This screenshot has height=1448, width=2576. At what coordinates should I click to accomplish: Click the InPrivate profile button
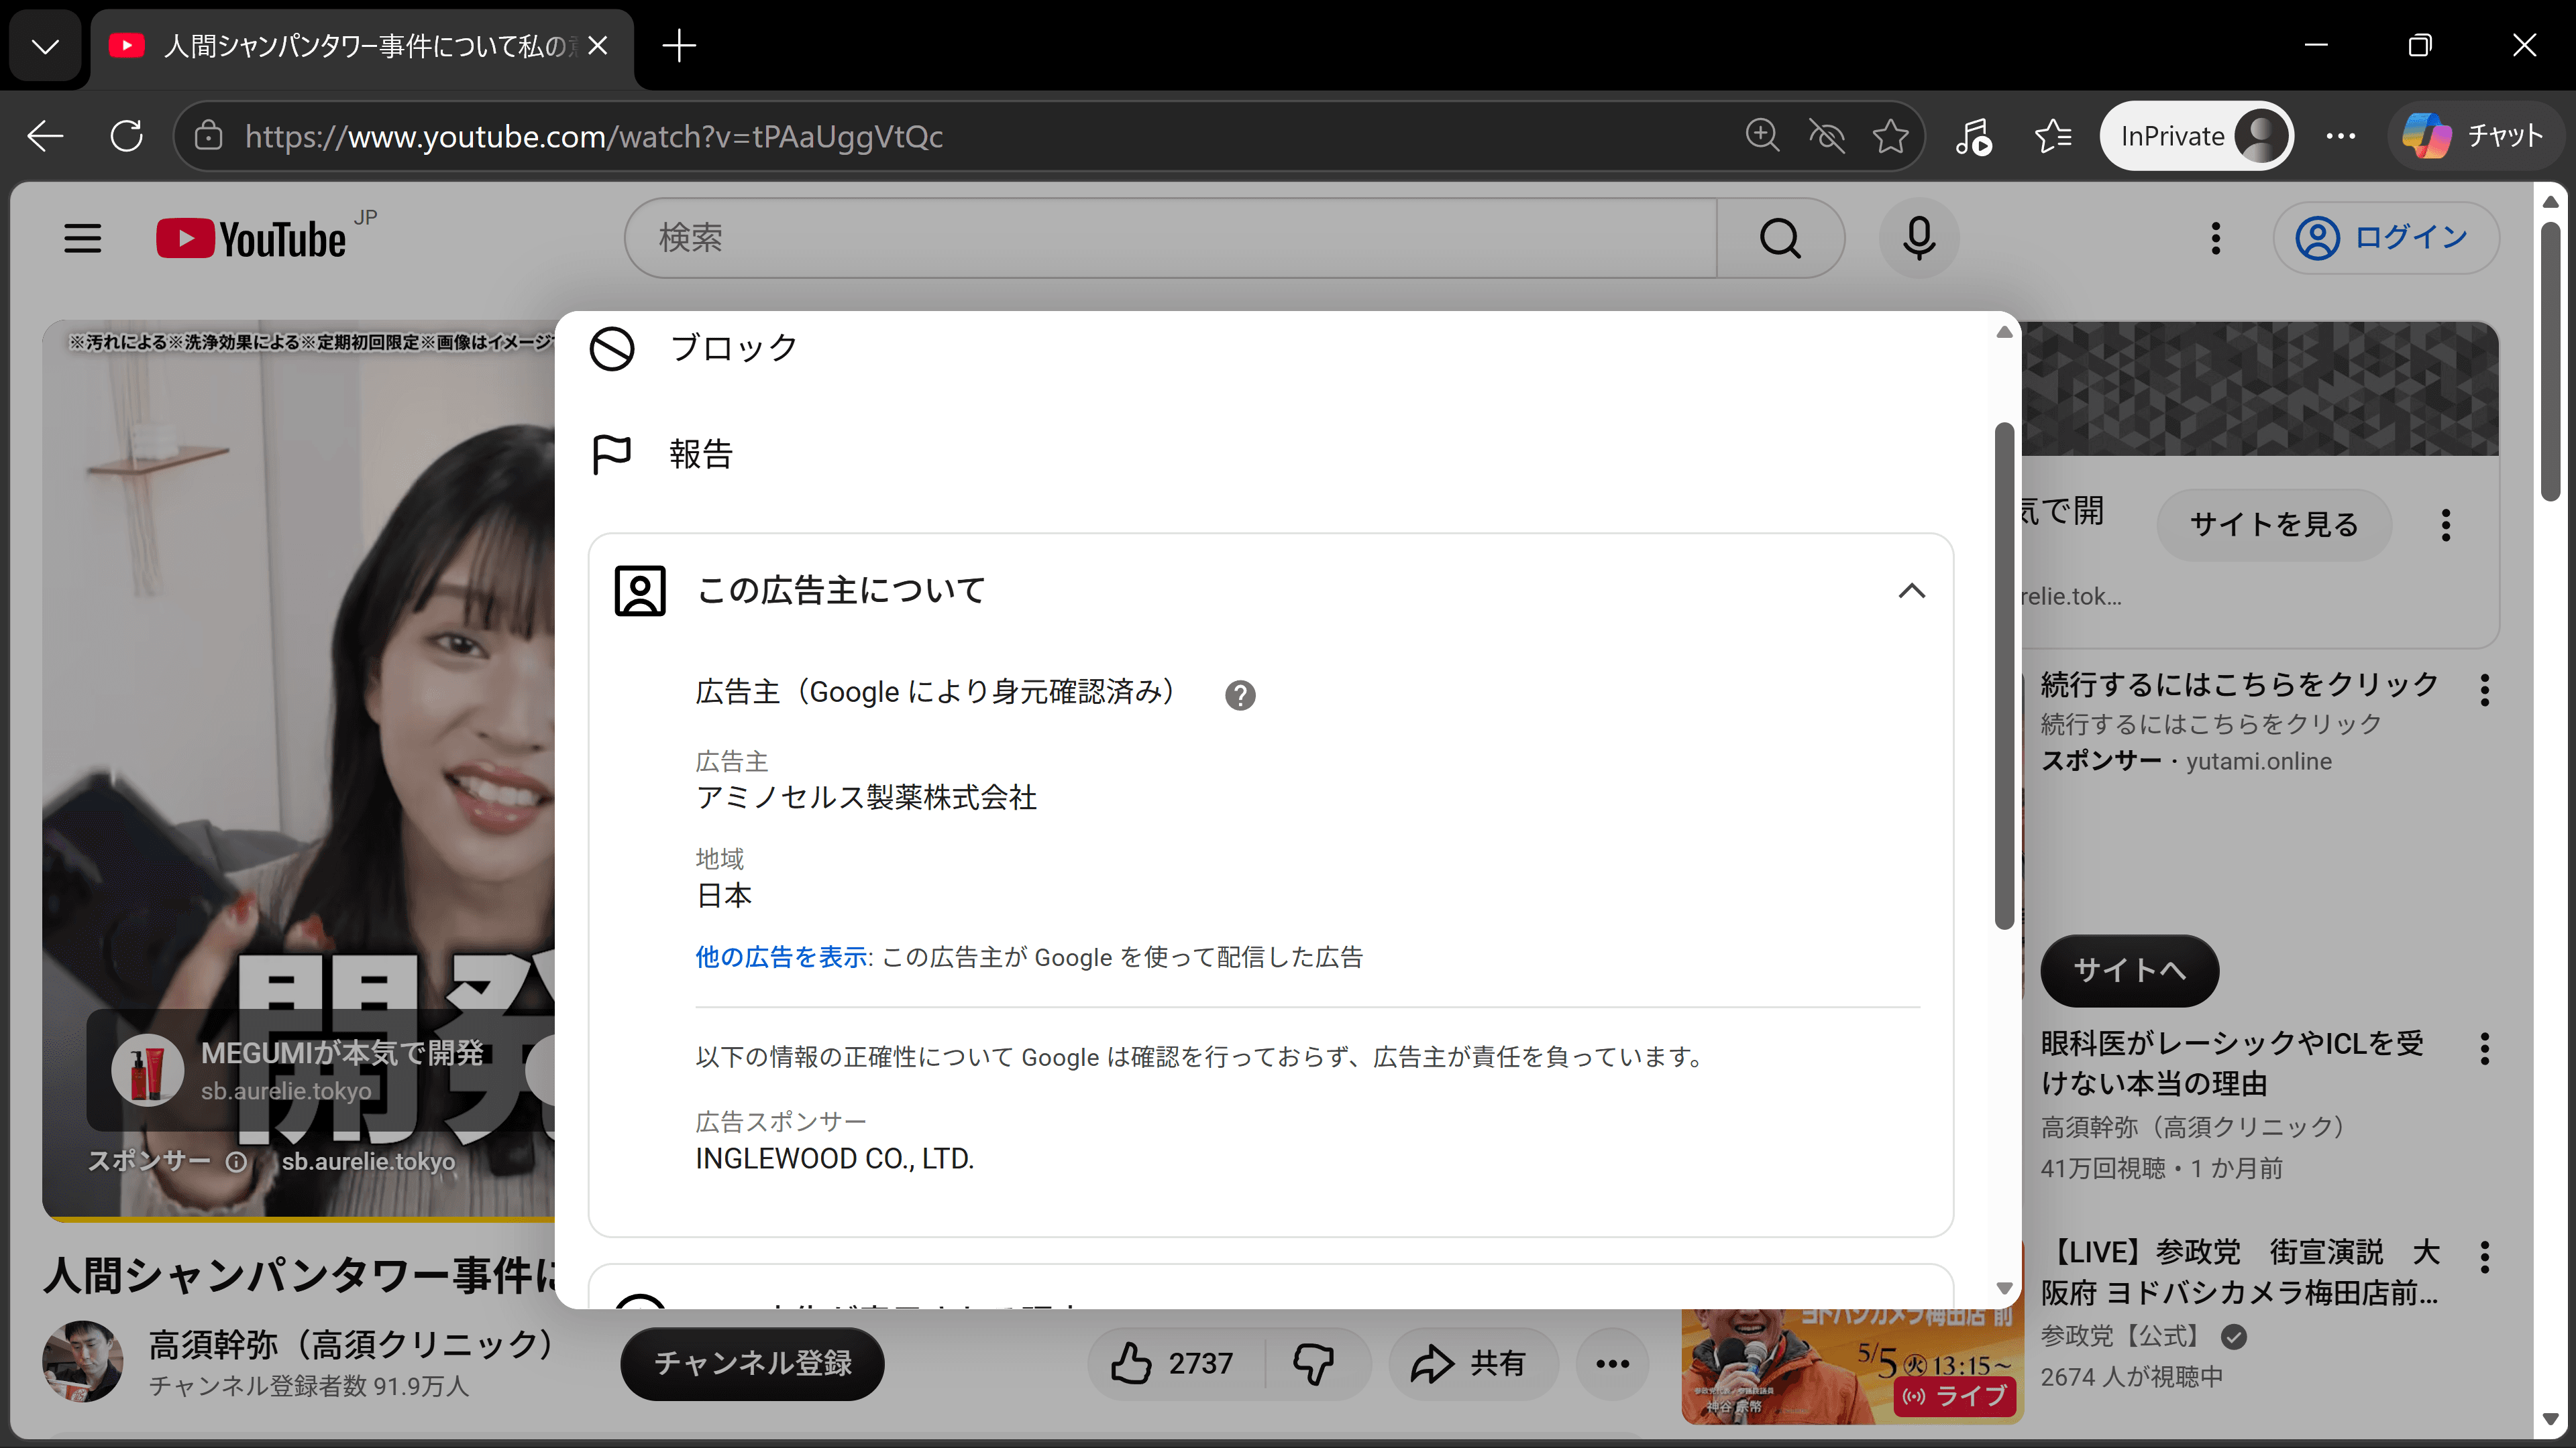[x=2196, y=136]
